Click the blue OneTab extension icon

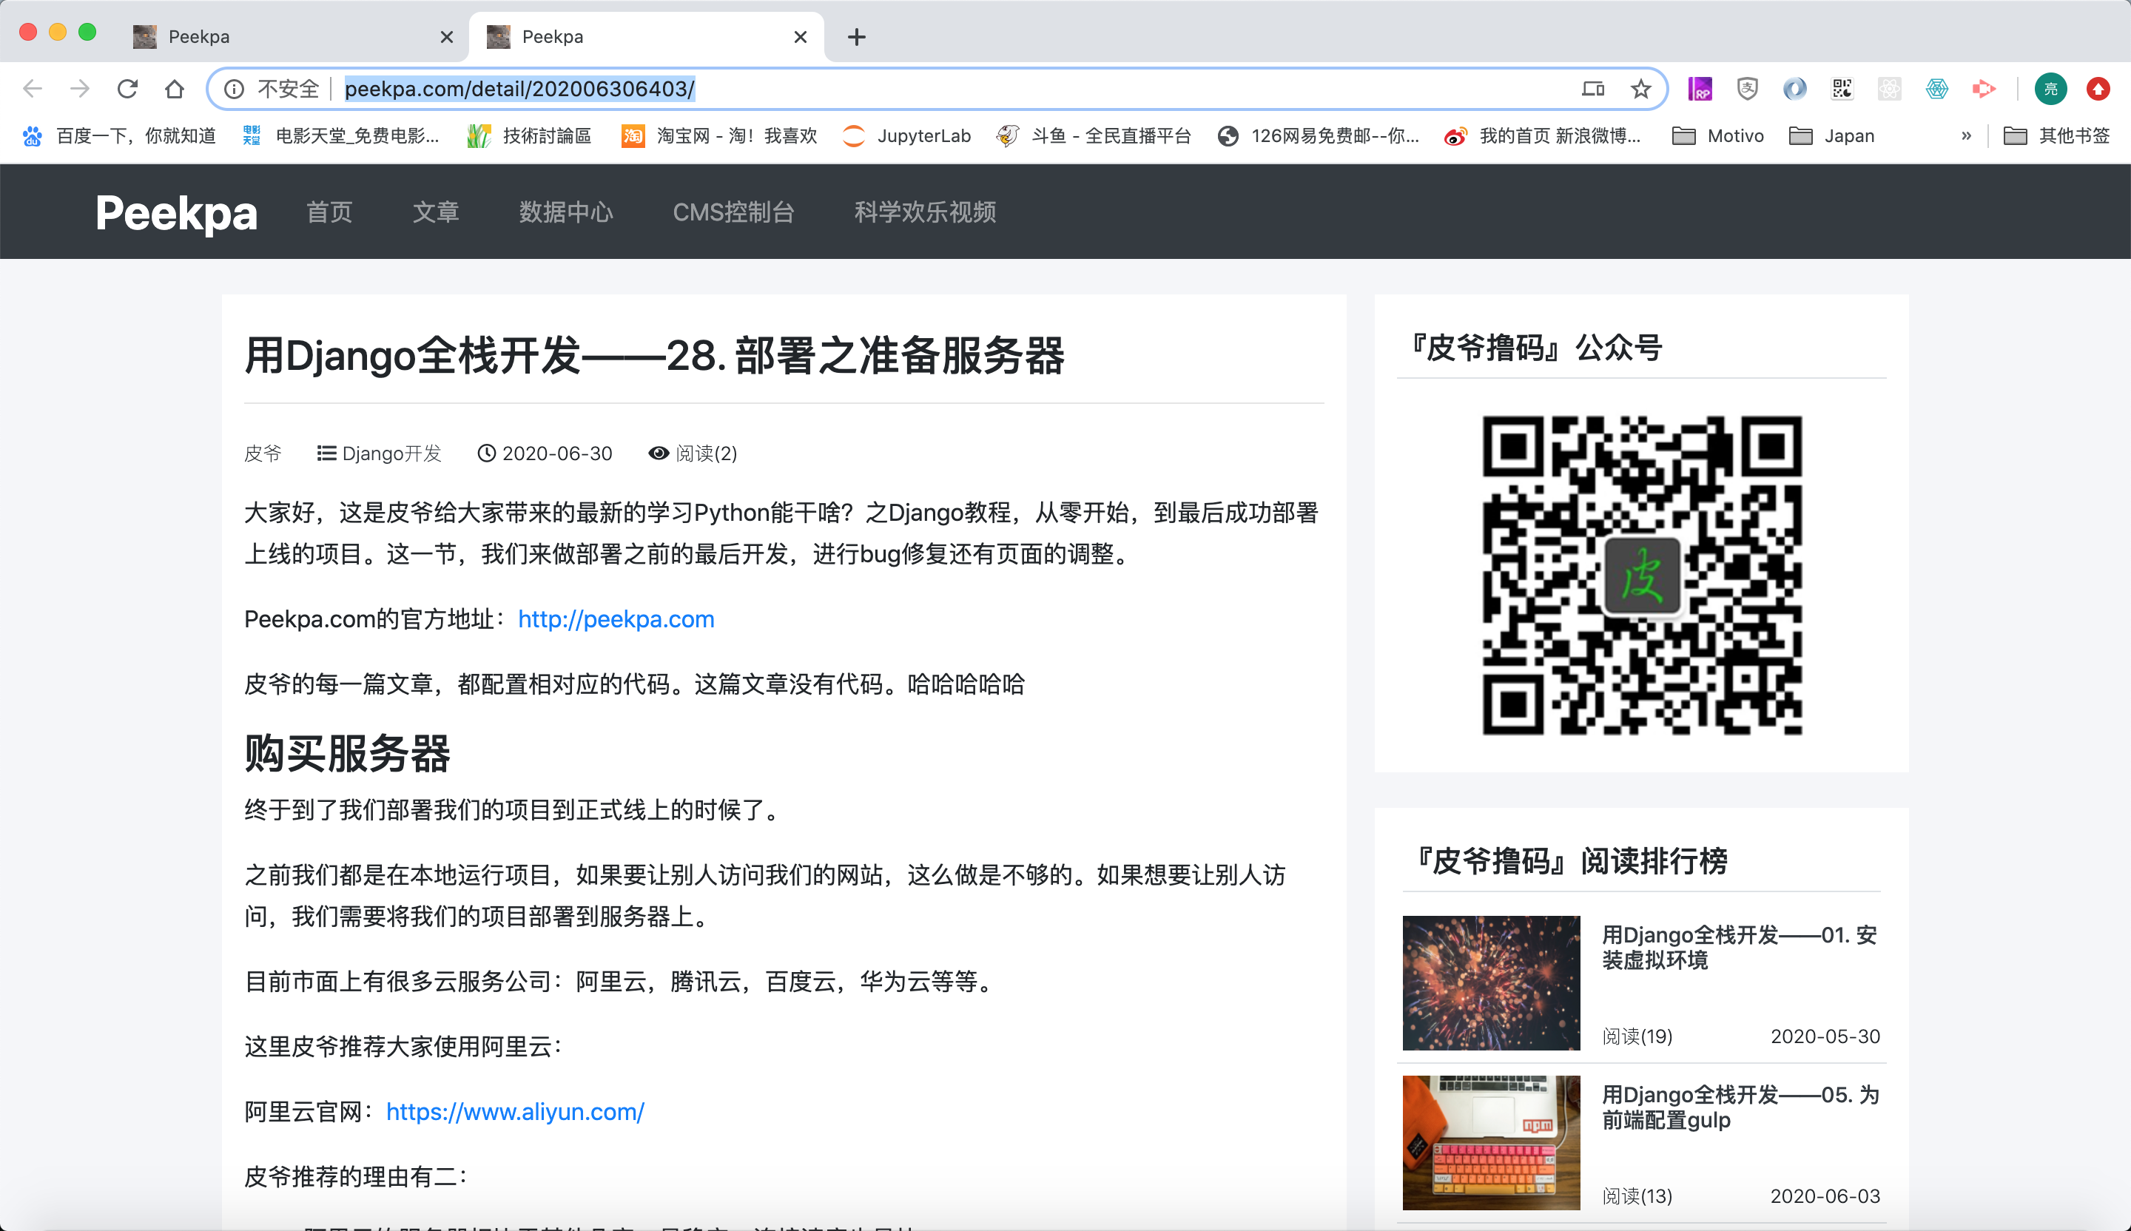pyautogui.click(x=1794, y=88)
